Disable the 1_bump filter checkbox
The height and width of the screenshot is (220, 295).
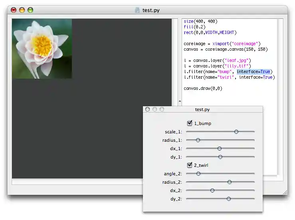point(190,123)
